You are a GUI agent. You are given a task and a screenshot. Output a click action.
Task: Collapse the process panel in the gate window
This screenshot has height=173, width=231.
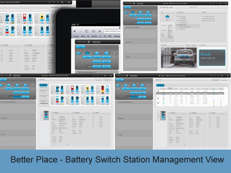(x=177, y=12)
